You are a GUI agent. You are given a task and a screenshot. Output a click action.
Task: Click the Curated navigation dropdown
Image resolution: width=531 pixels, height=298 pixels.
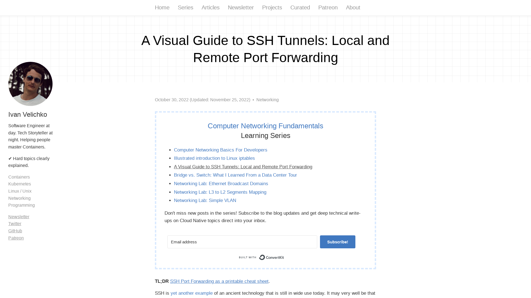point(300,8)
